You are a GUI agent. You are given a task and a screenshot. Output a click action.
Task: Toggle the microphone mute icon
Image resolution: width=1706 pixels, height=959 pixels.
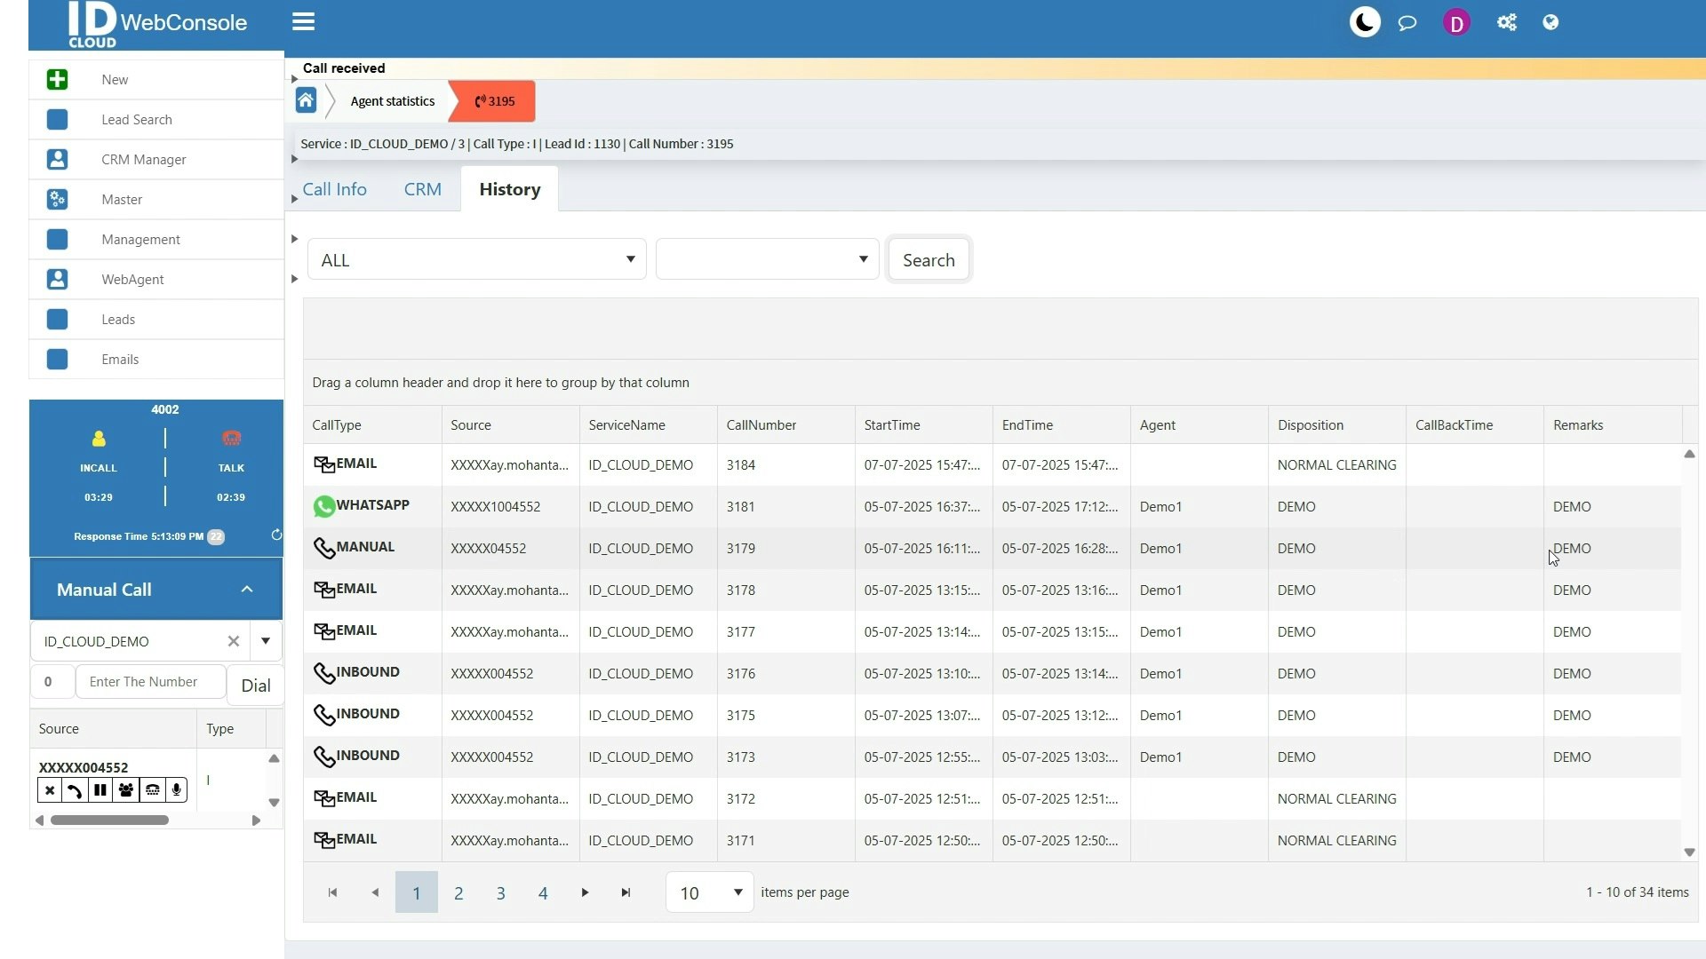point(177,790)
